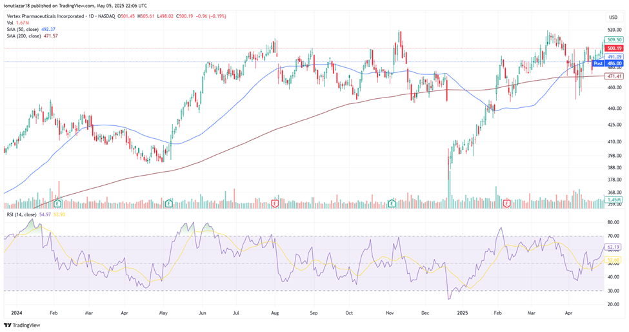Open the green earnings marker near May 2024
The width and height of the screenshot is (629, 332).
(x=168, y=203)
